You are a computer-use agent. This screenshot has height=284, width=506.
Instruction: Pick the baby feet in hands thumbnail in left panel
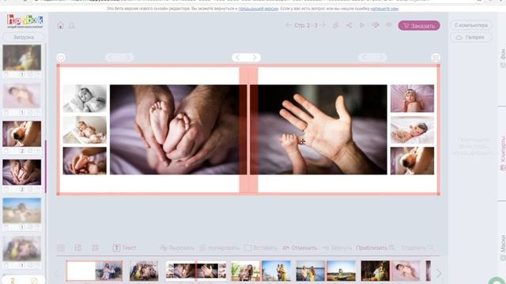[22, 172]
